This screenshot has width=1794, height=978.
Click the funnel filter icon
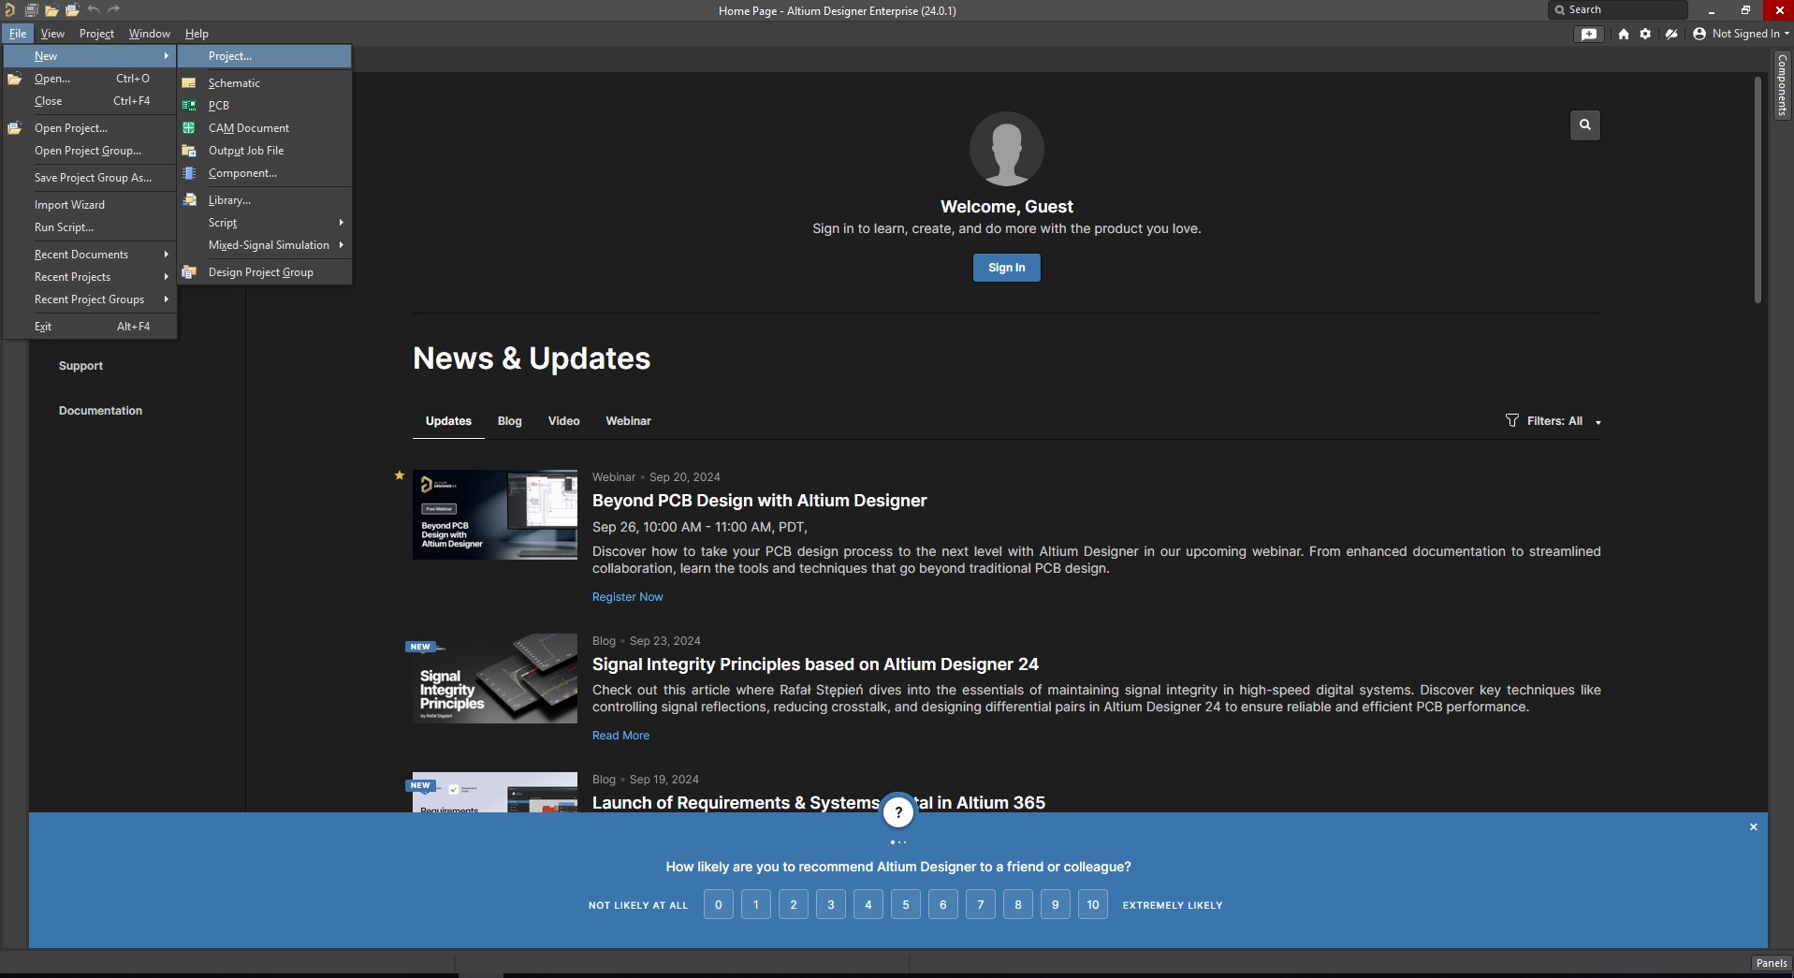coord(1512,420)
